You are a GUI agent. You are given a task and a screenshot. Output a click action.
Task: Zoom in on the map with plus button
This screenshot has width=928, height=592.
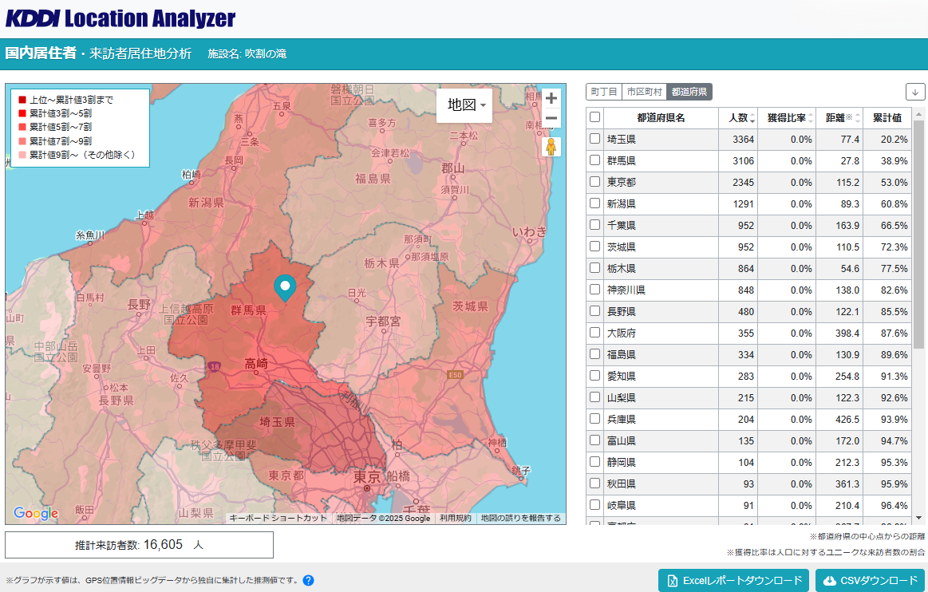(551, 99)
